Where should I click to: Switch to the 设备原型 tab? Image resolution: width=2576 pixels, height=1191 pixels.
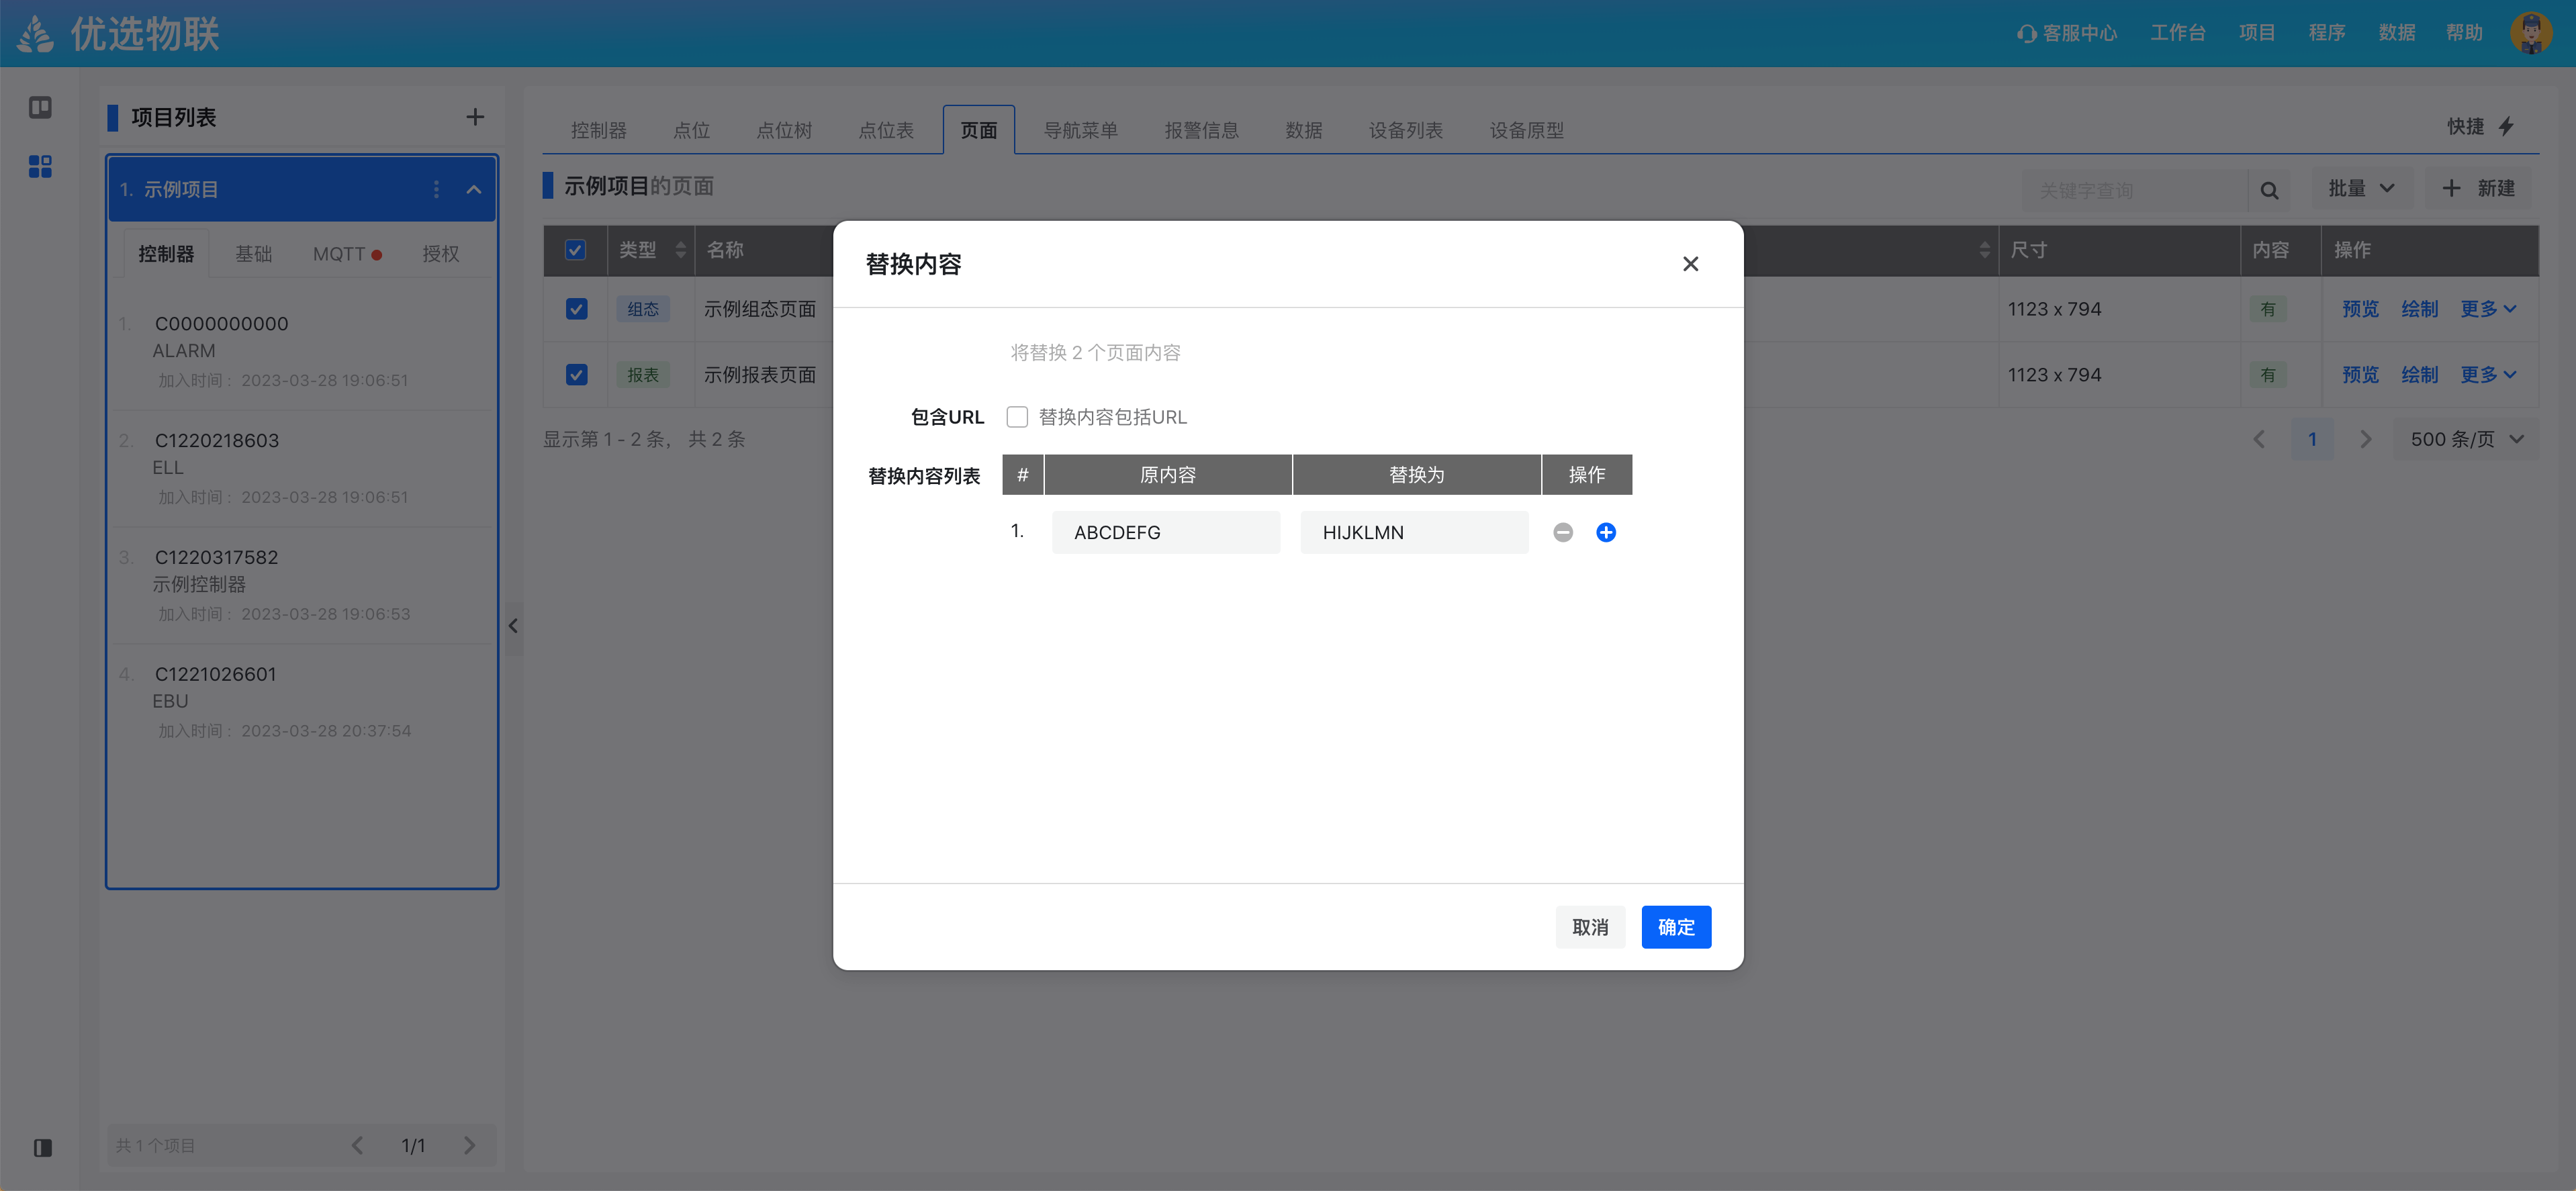click(1526, 130)
